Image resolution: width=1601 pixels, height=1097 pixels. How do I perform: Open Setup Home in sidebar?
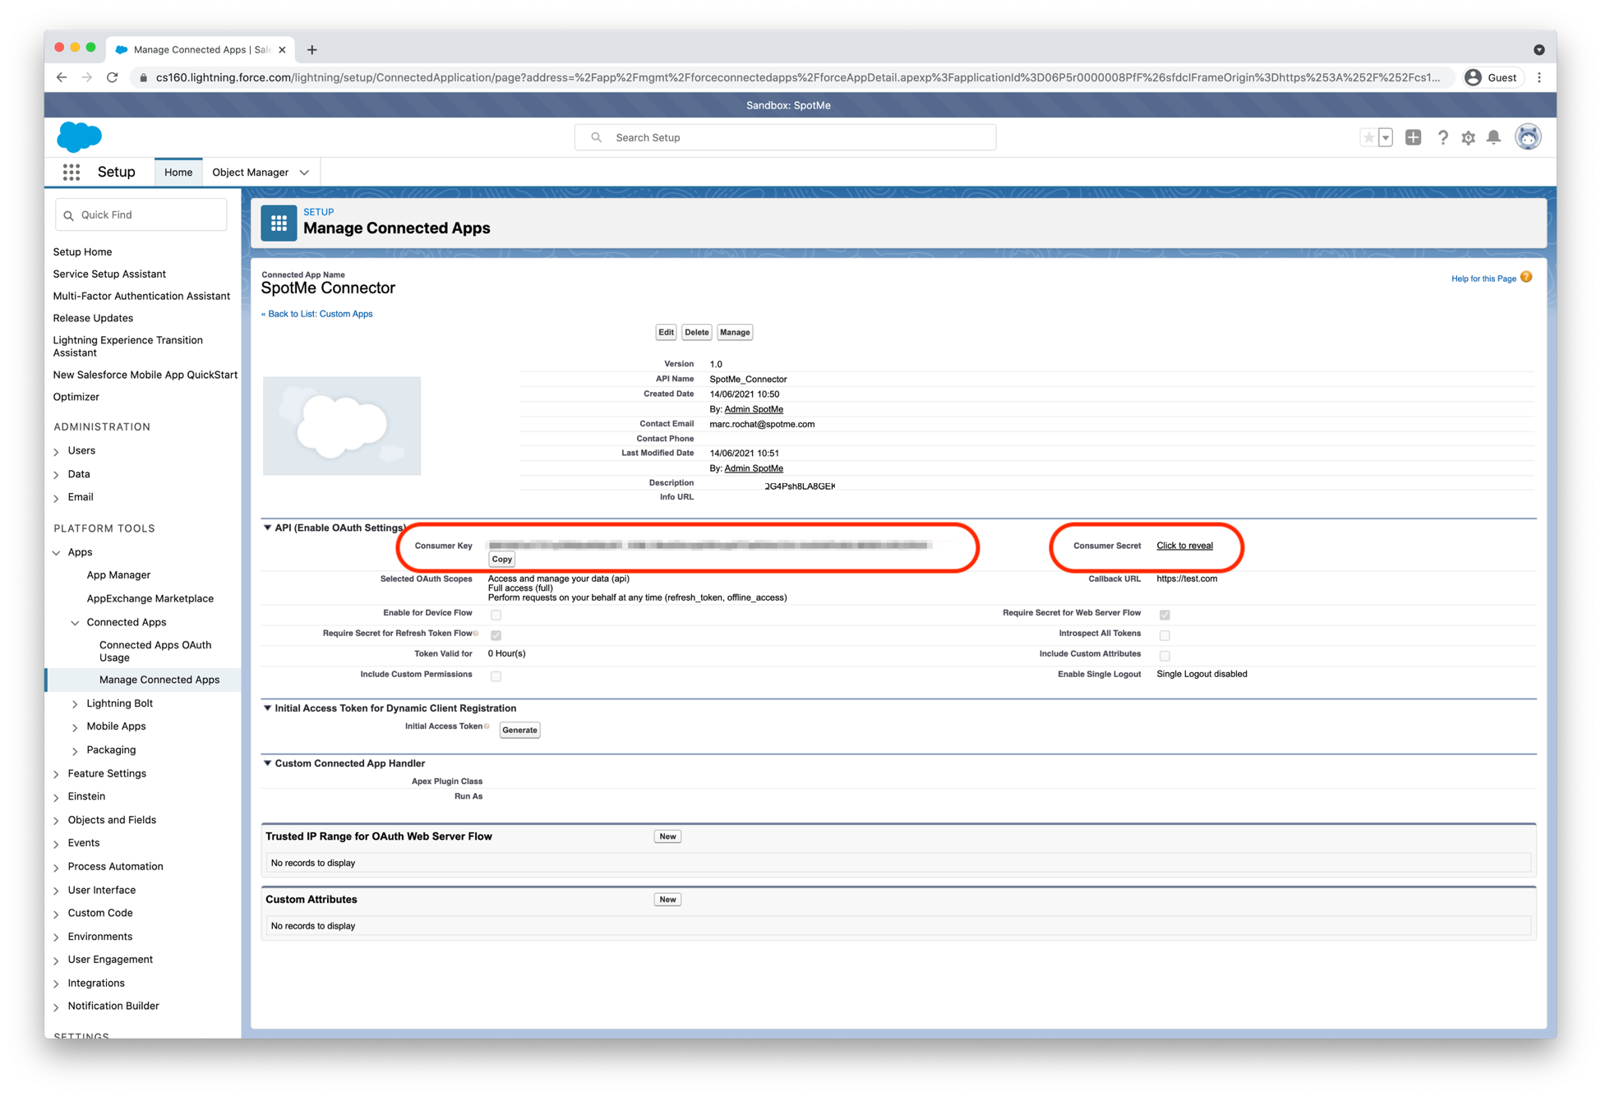coord(82,251)
